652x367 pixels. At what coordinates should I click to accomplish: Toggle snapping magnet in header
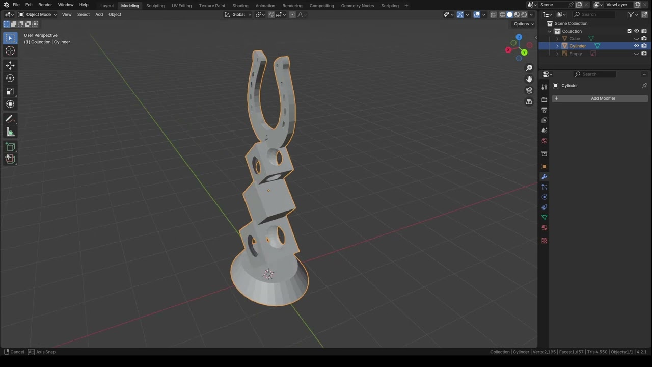pos(271,14)
